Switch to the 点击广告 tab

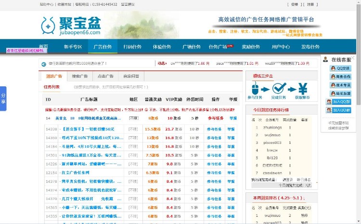pos(105,76)
